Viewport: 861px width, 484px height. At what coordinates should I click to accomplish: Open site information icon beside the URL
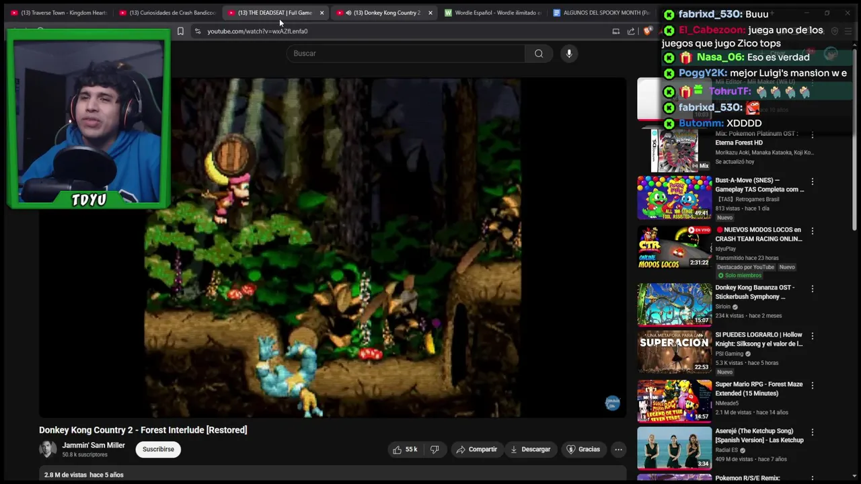pyautogui.click(x=197, y=31)
